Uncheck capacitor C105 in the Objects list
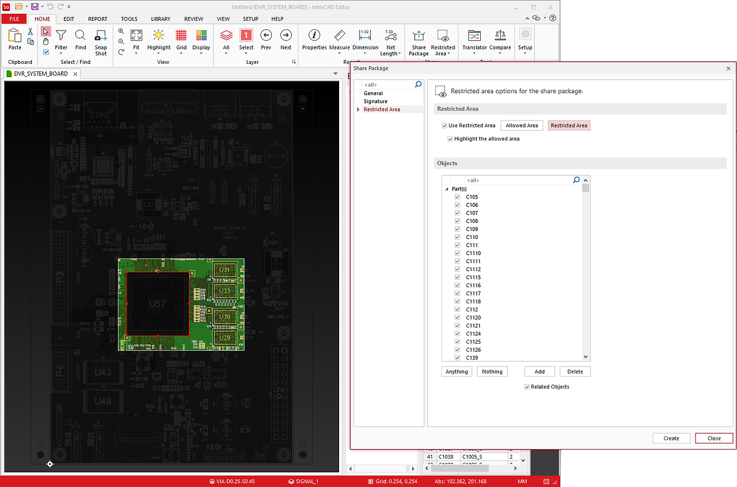 [x=457, y=196]
